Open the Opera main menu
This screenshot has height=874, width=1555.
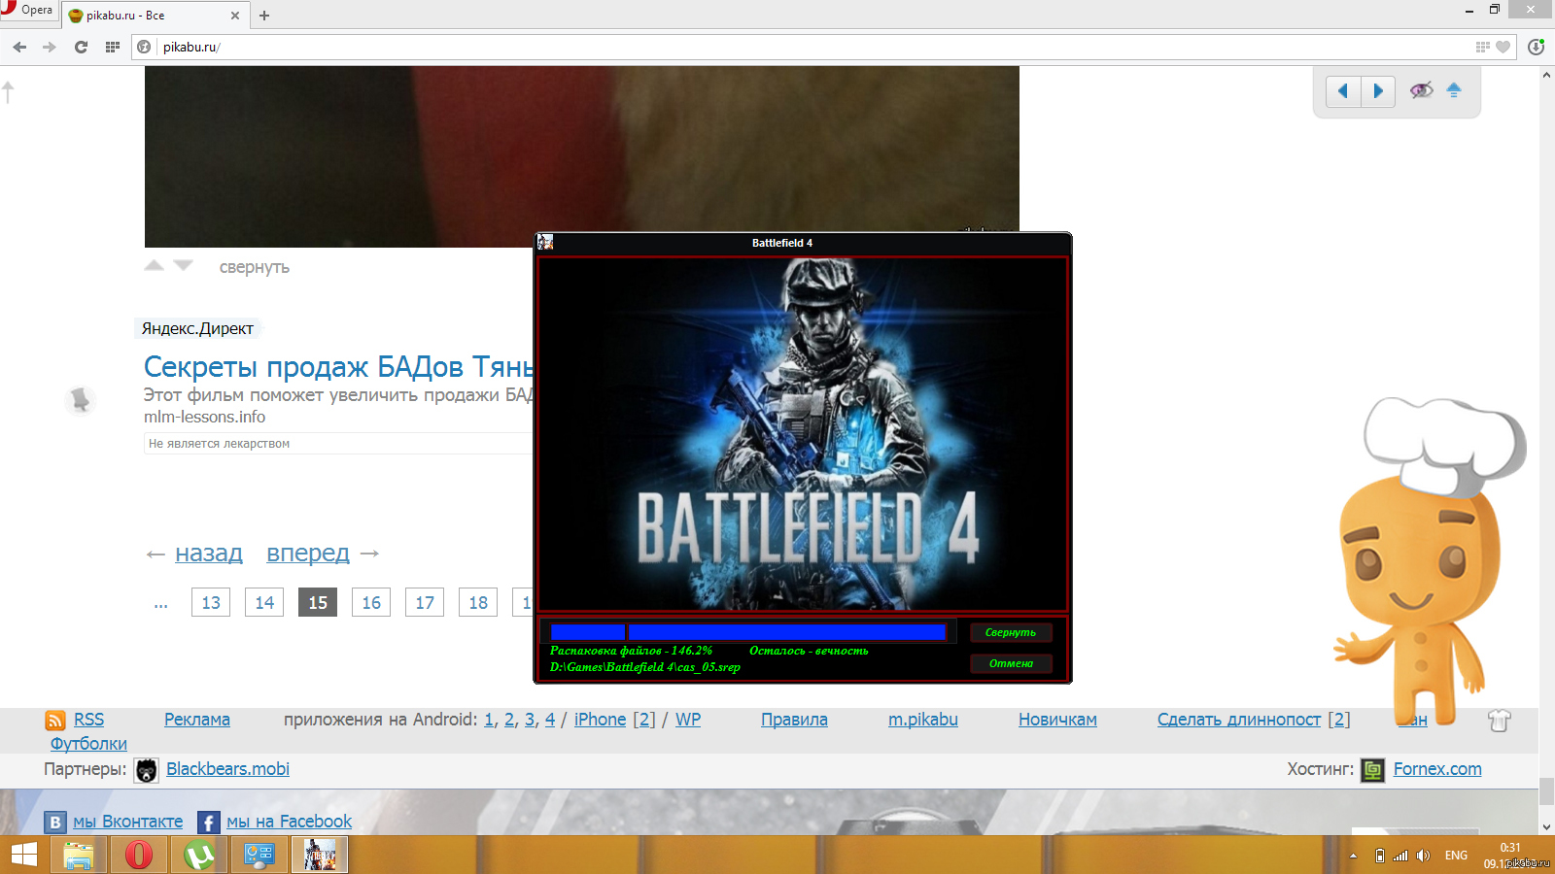pos(29,11)
